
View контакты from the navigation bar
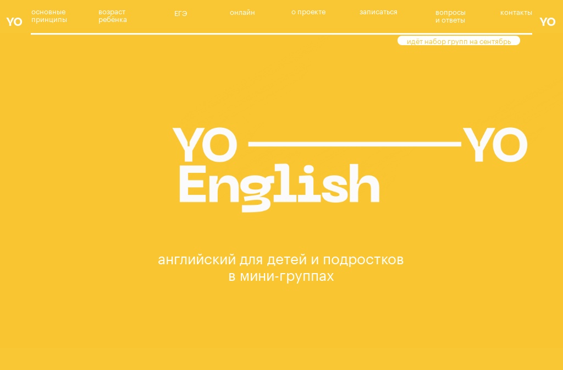(x=516, y=12)
